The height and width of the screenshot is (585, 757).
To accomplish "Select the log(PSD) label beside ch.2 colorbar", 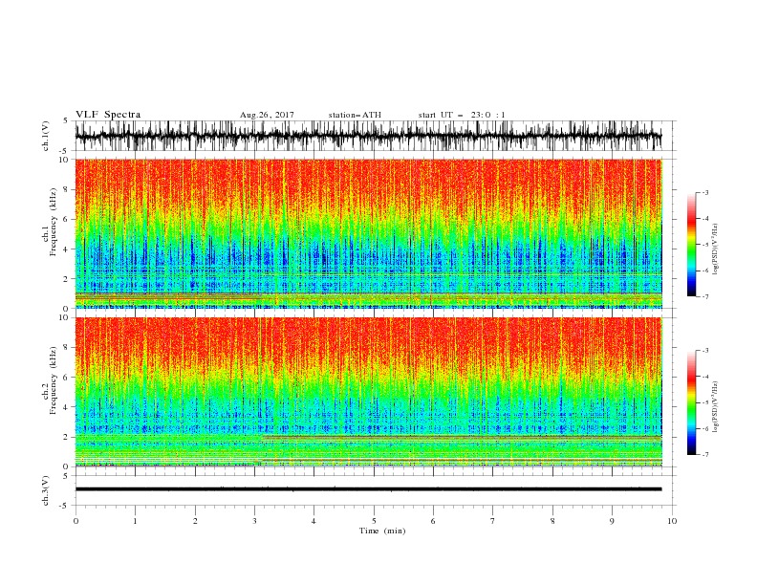I will pyautogui.click(x=716, y=407).
